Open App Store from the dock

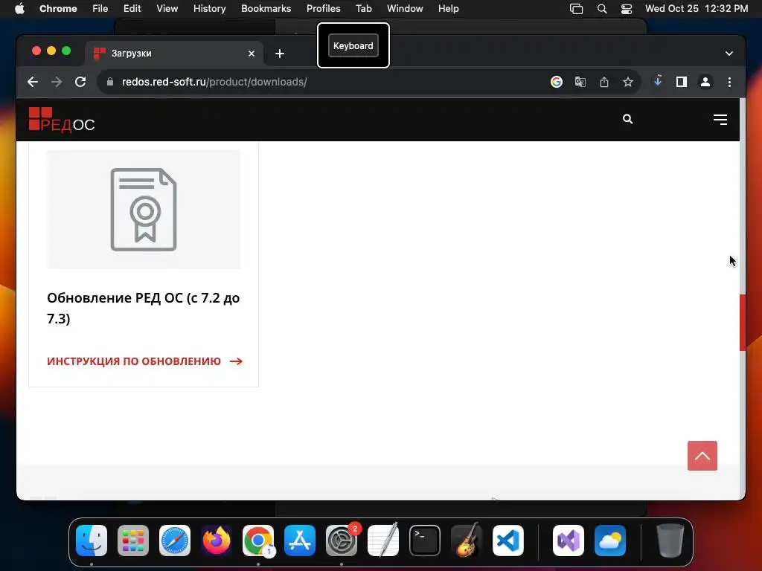pos(300,541)
